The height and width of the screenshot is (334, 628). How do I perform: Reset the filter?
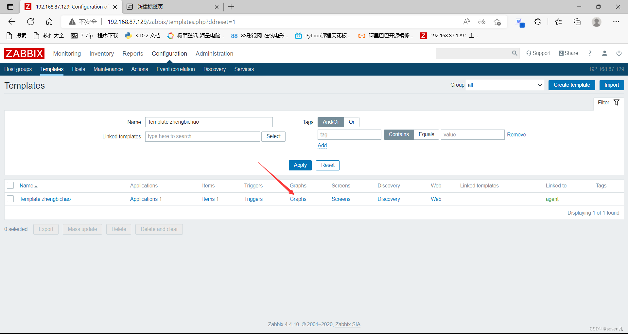click(328, 165)
